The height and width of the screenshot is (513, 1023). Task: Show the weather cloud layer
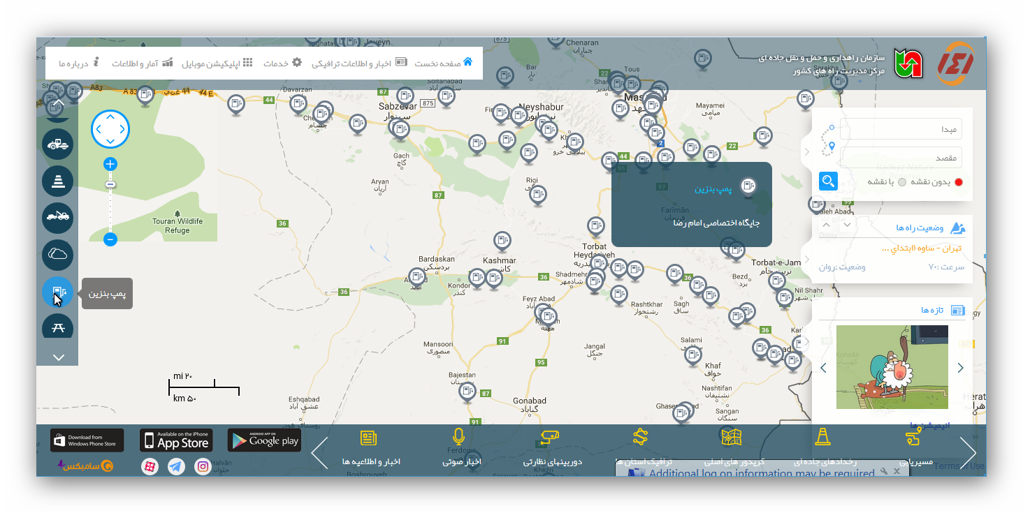pyautogui.click(x=57, y=254)
